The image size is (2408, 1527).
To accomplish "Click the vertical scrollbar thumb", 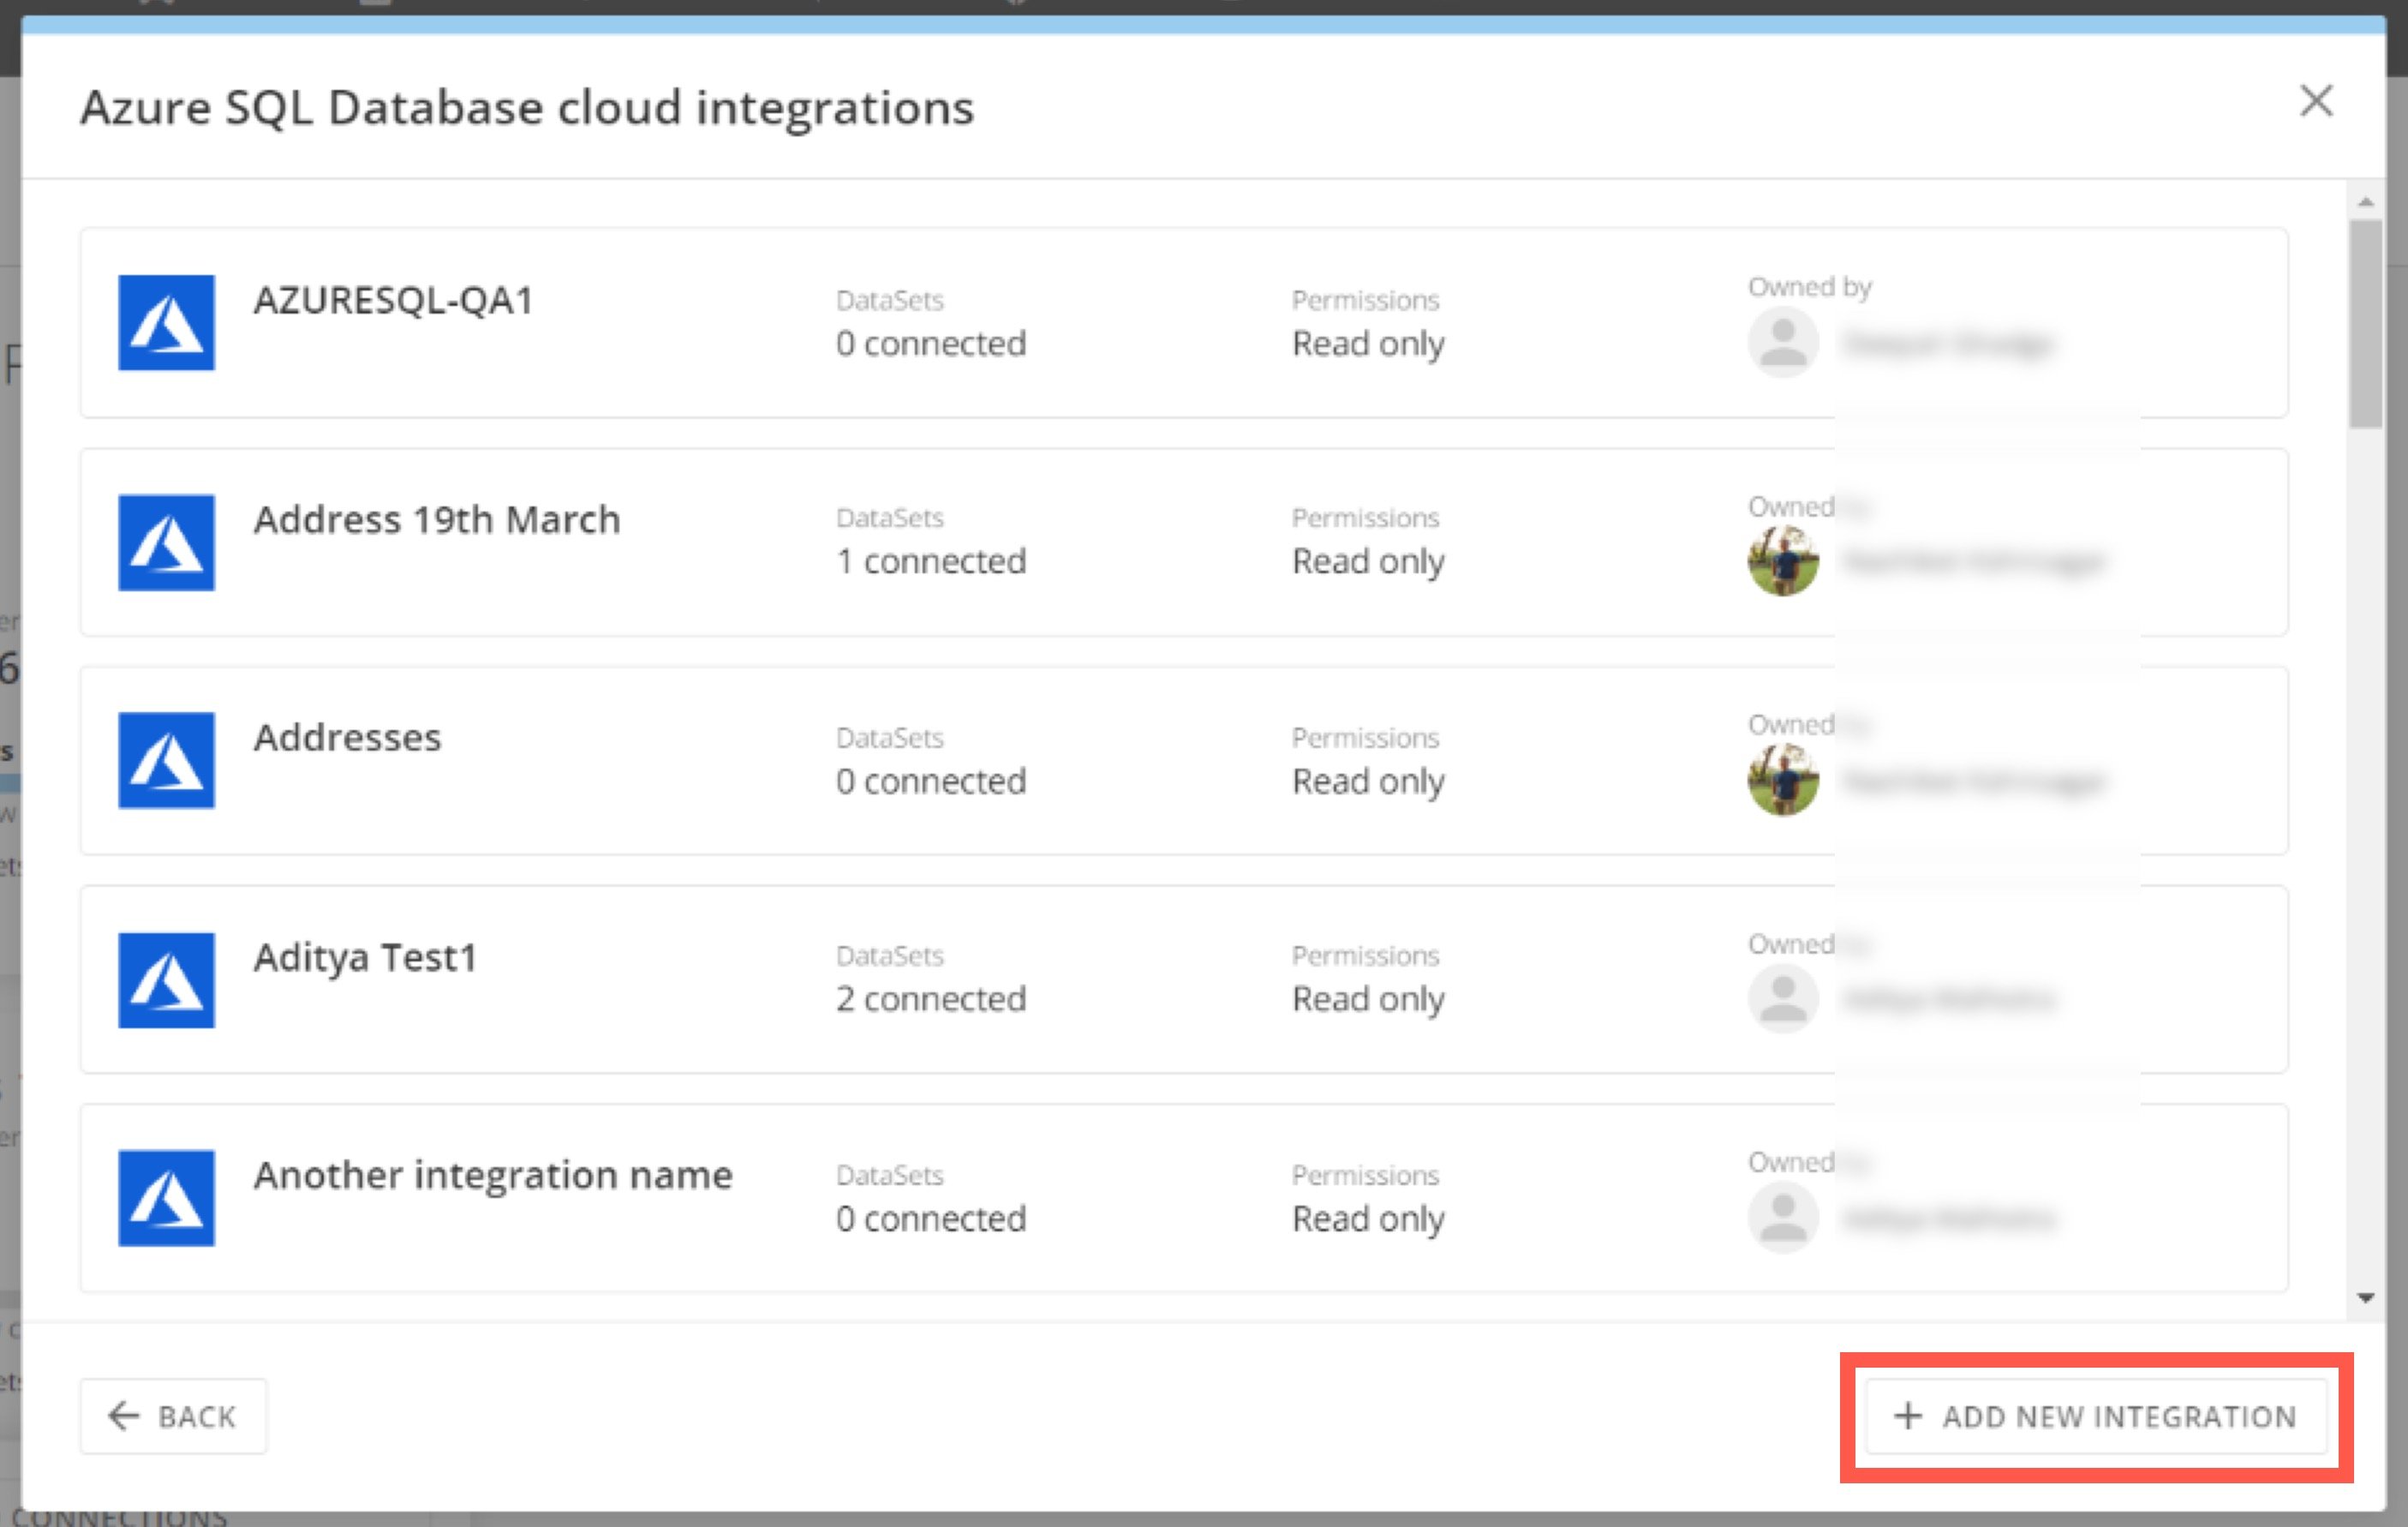I will tap(2365, 324).
